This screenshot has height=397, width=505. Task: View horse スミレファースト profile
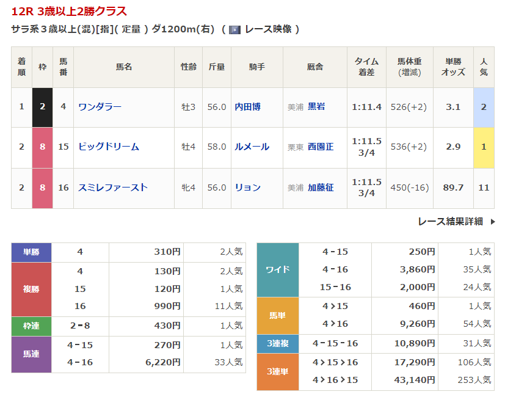click(113, 188)
